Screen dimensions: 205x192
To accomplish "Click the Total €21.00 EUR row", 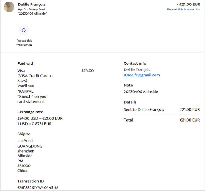I will coord(162,120).
